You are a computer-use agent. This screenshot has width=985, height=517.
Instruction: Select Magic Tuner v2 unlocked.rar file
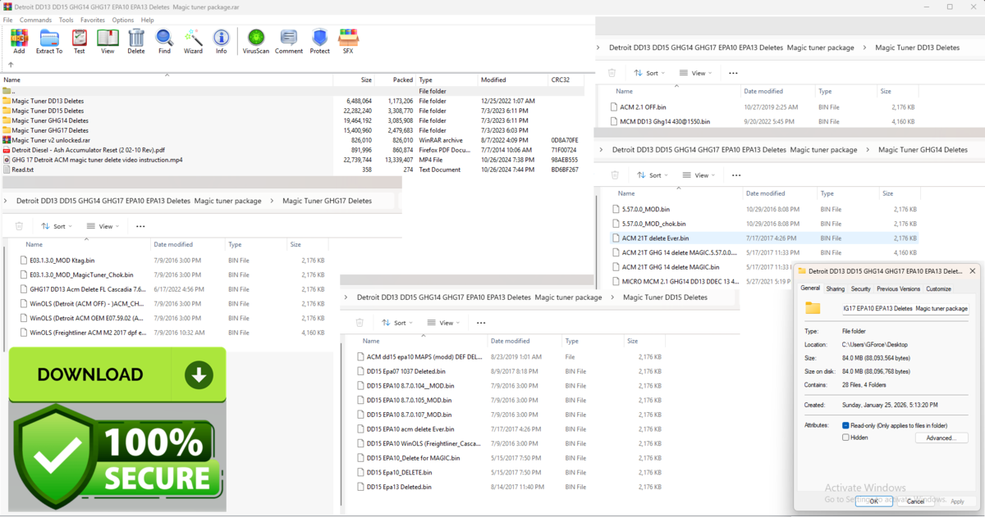pyautogui.click(x=51, y=140)
